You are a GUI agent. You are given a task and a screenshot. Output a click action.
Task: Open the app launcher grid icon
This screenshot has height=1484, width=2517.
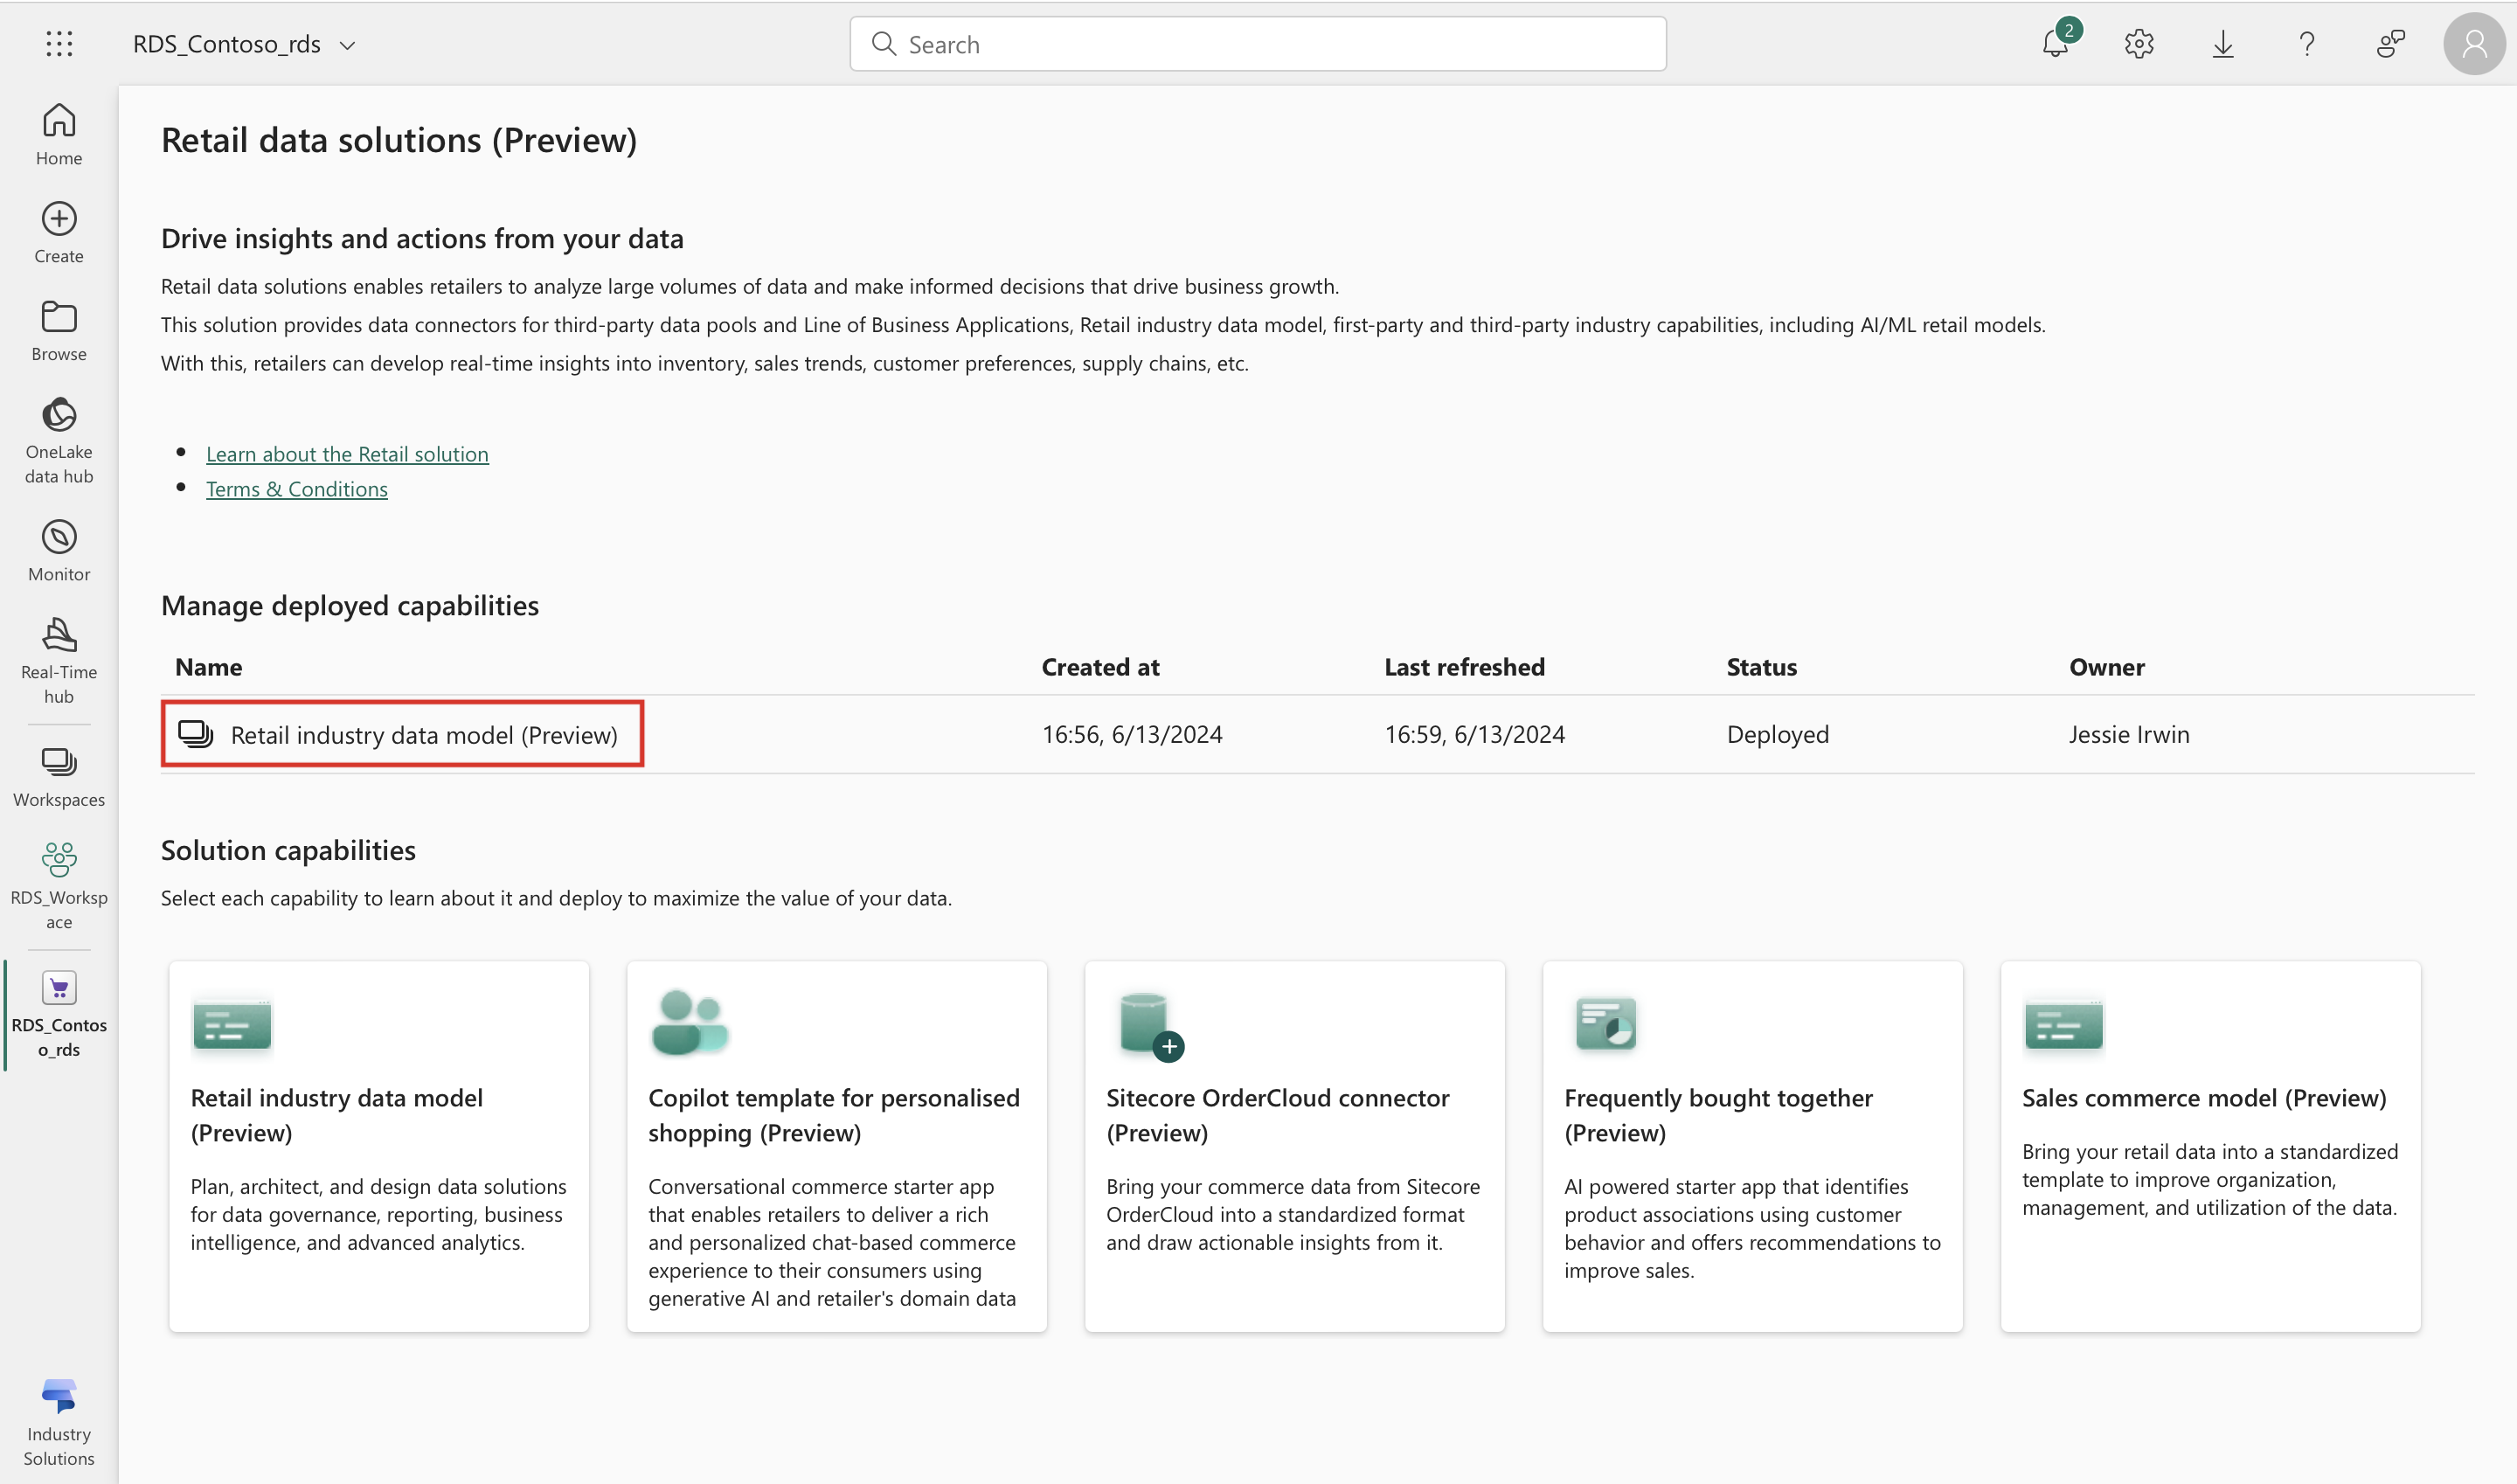(59, 43)
